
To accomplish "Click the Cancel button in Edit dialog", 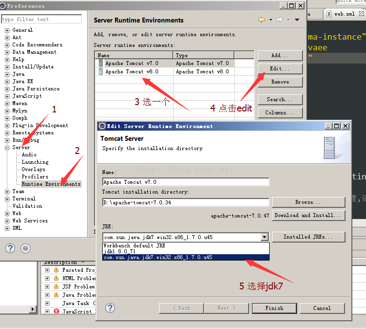I will coord(322,308).
